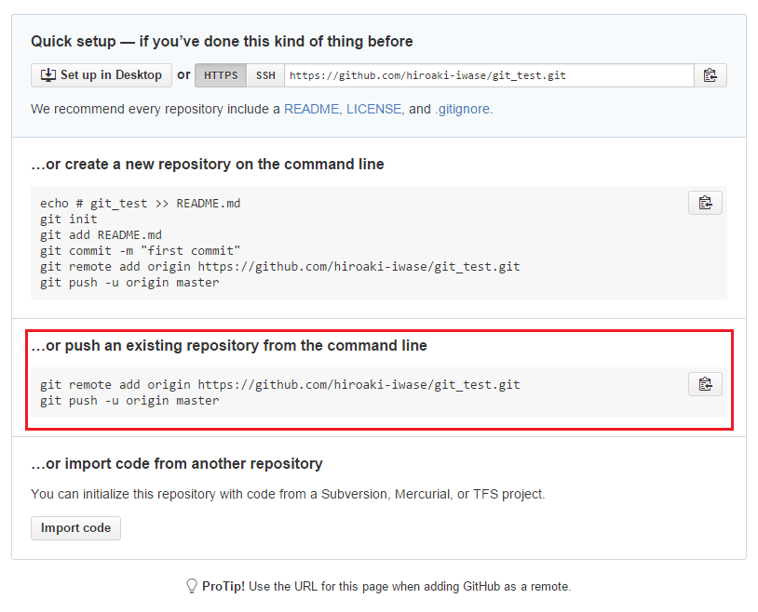The height and width of the screenshot is (612, 758).
Task: Click the 'git push -u origin master' line in push section
Action: click(129, 401)
